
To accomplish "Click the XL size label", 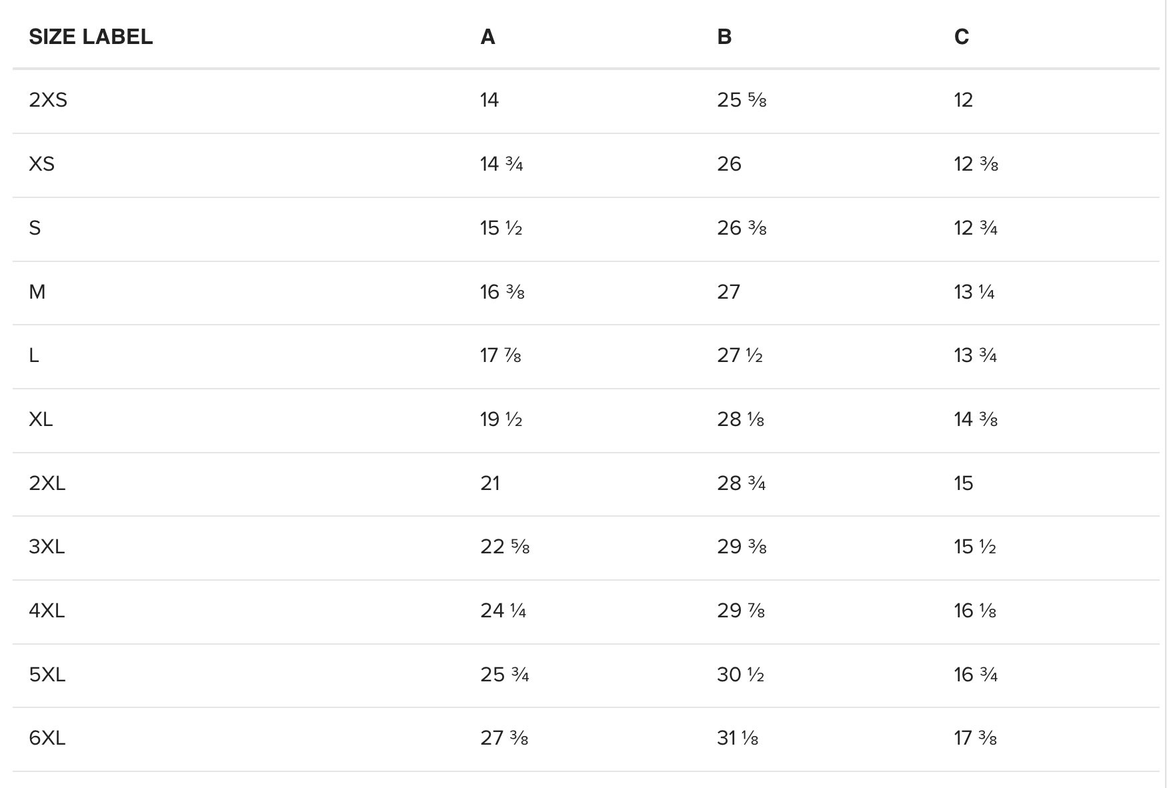I will point(41,419).
